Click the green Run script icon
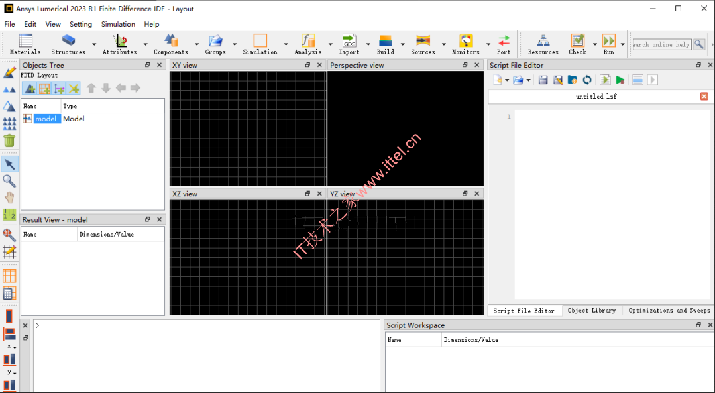Screen dimensions: 715x393 point(620,80)
